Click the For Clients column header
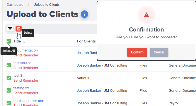Image resolution: width=196 pixels, height=106 pixels. (86, 41)
